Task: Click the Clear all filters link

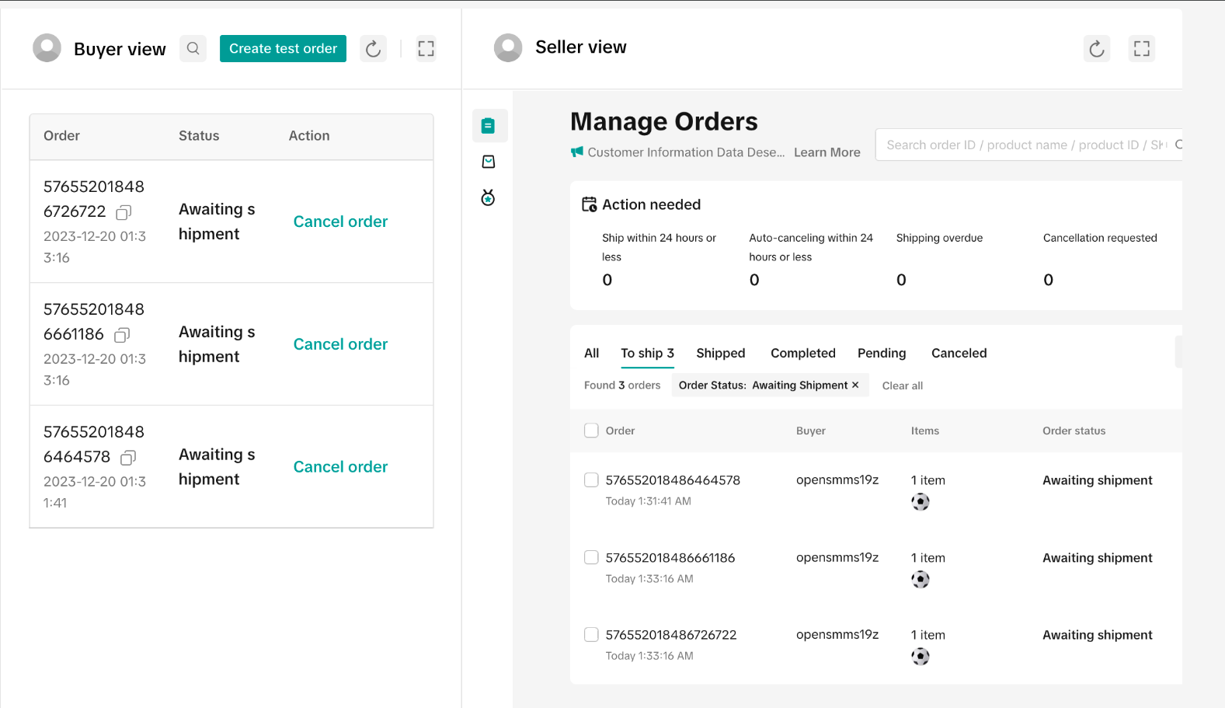Action: point(902,386)
